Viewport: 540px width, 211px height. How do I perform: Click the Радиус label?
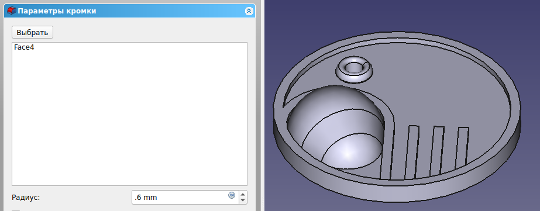[x=26, y=198]
